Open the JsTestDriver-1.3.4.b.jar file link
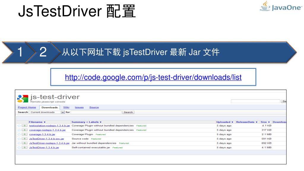Screen dimensions: 304x171 [44, 148]
